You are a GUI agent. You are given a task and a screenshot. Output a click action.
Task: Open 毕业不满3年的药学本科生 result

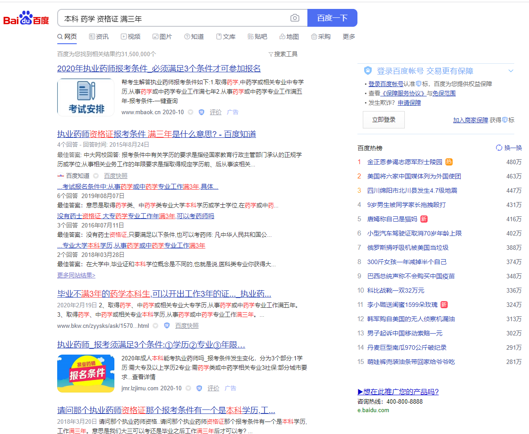(164, 294)
